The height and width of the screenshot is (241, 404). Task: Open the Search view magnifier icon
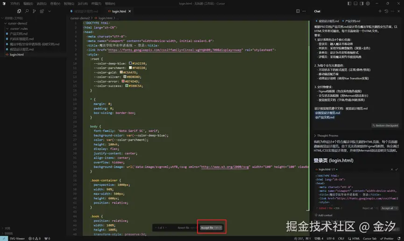pos(27,11)
